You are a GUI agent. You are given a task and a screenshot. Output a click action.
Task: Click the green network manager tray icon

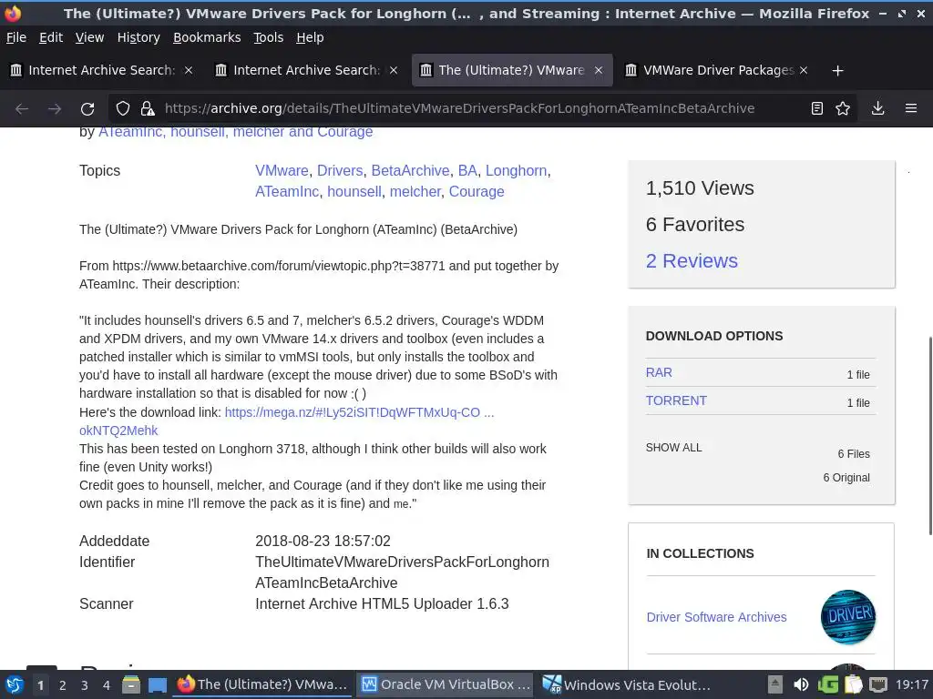click(827, 684)
